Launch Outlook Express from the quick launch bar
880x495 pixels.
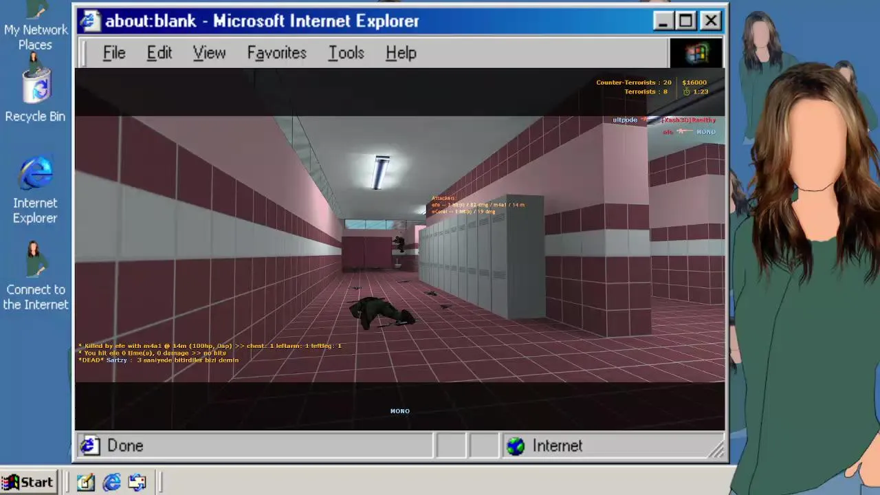point(137,482)
